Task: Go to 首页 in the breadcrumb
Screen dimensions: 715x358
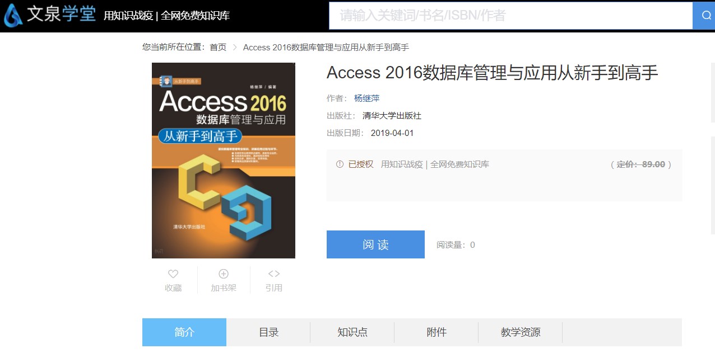Action: click(218, 48)
